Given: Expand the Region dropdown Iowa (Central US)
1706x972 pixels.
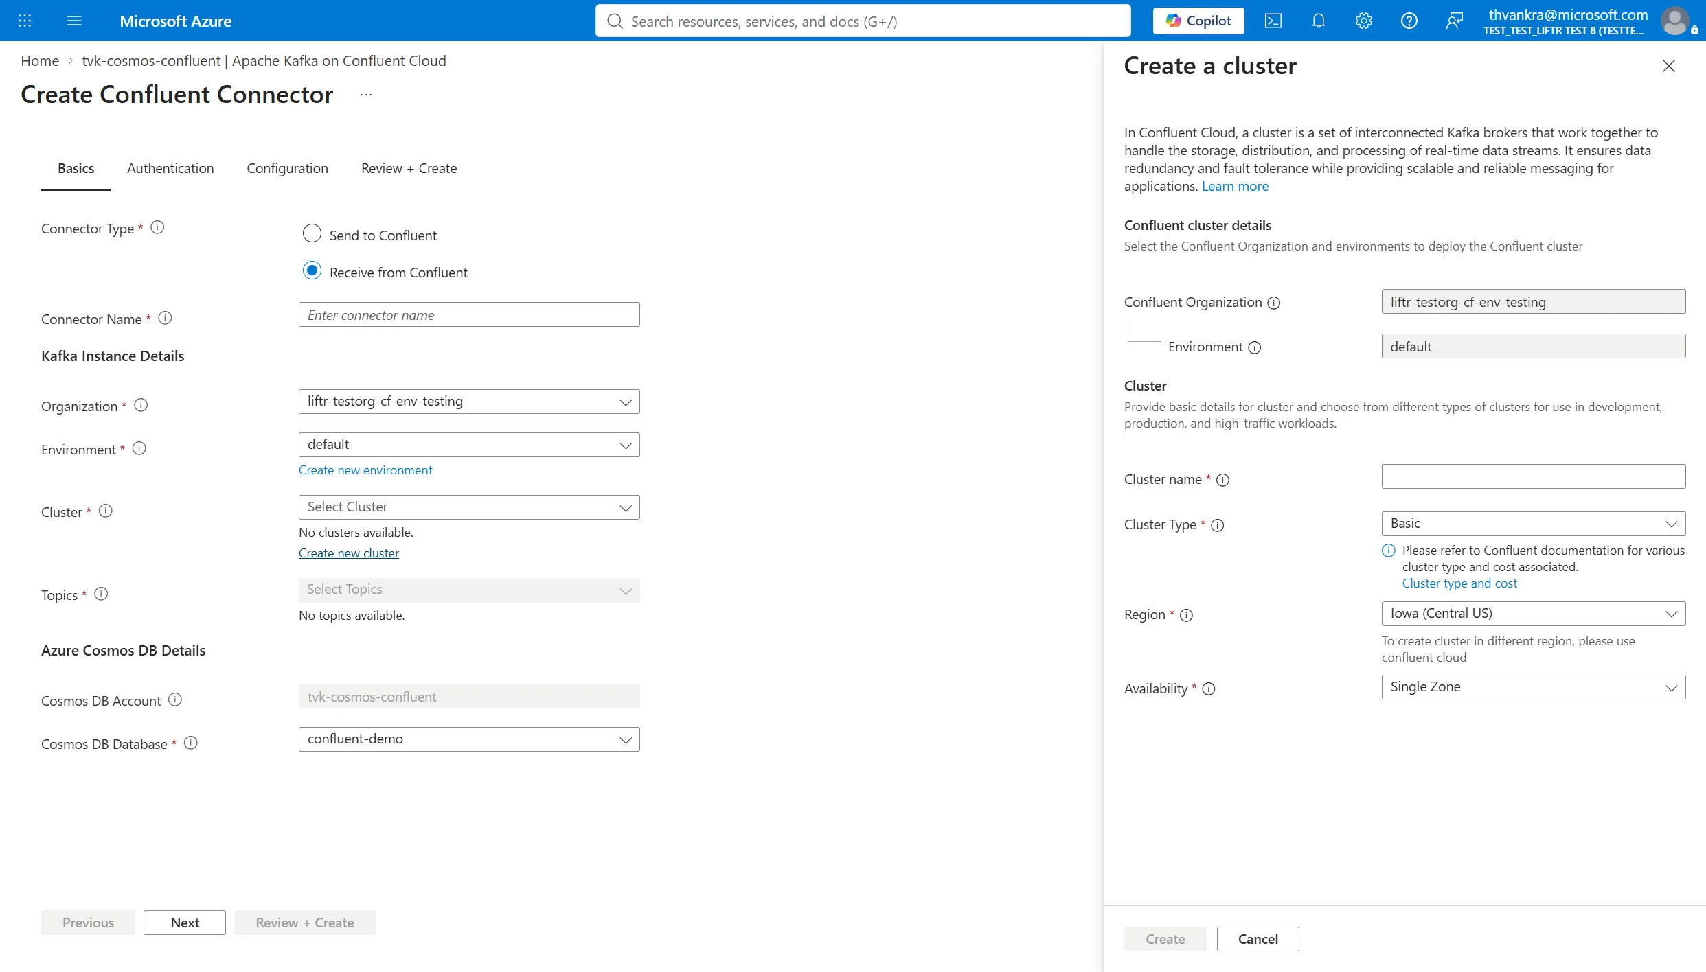Looking at the screenshot, I should [x=1534, y=614].
